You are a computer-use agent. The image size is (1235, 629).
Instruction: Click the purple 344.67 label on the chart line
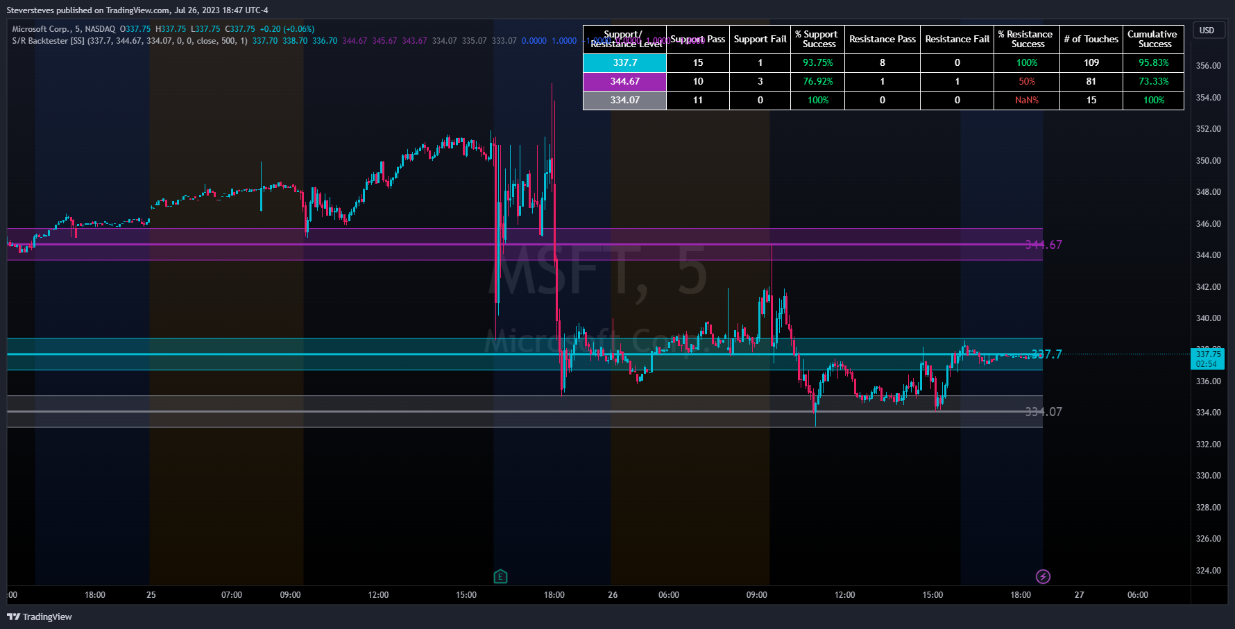(x=1044, y=245)
